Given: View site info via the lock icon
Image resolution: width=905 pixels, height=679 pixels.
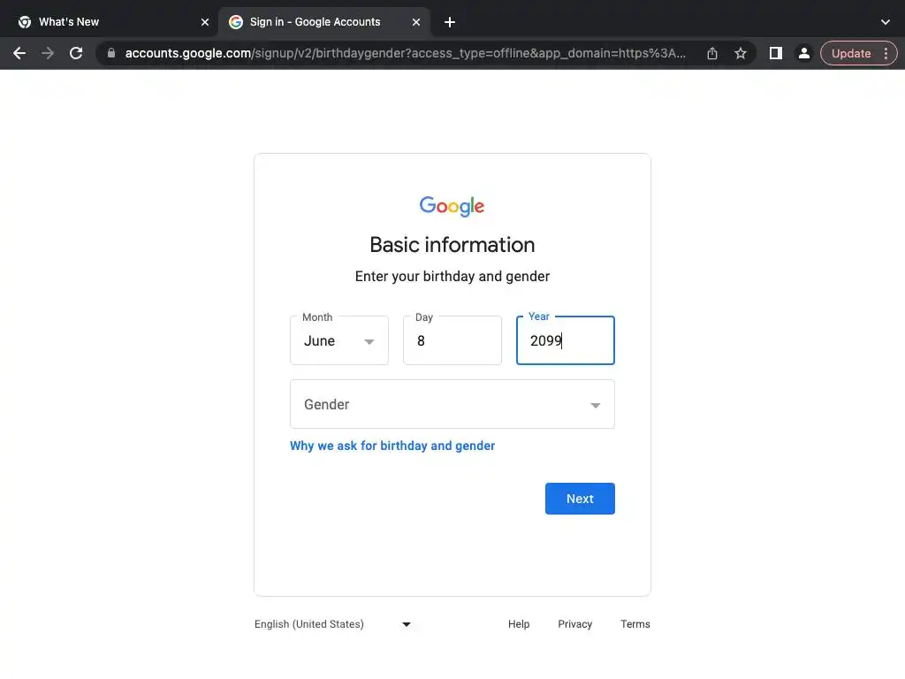Looking at the screenshot, I should 111,53.
